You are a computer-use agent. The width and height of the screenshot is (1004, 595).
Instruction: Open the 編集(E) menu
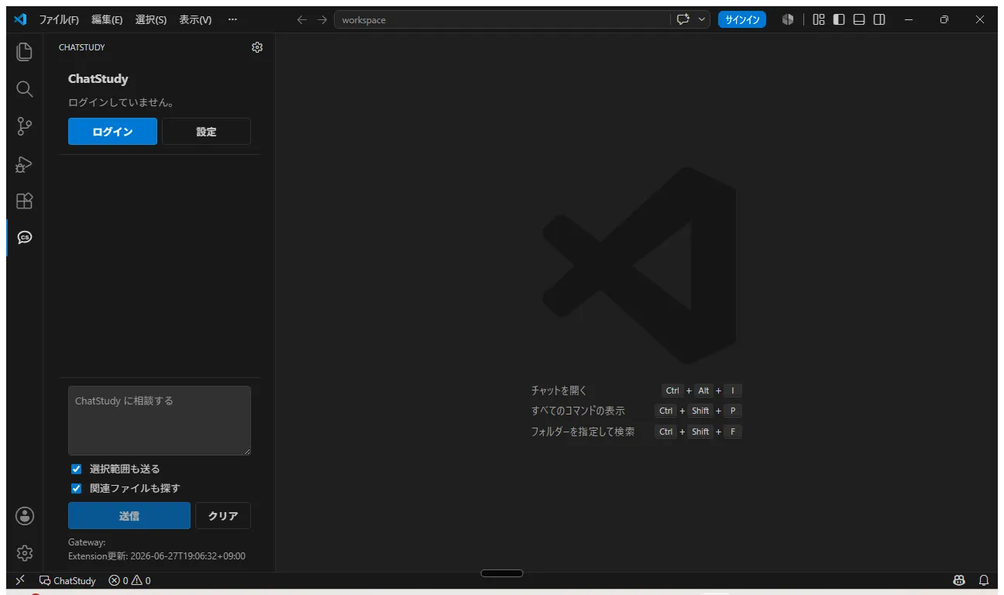tap(107, 20)
